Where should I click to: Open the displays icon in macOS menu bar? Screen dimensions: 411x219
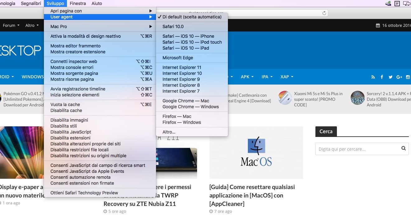click(407, 3)
